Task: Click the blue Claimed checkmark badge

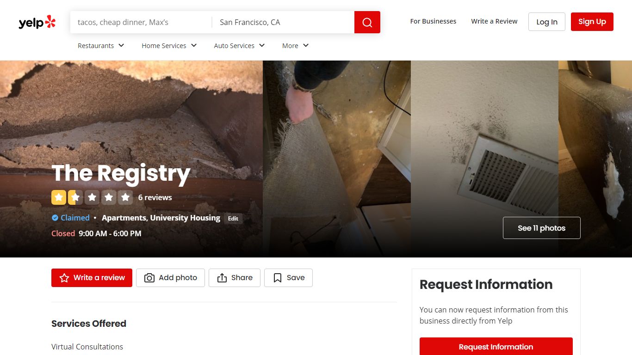Action: [x=55, y=218]
